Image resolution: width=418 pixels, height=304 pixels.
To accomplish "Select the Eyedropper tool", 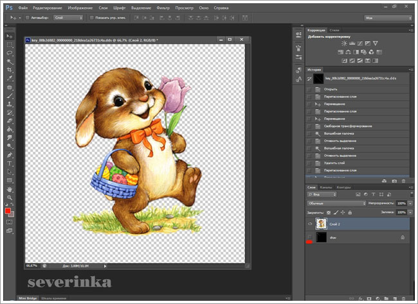I will (9, 78).
